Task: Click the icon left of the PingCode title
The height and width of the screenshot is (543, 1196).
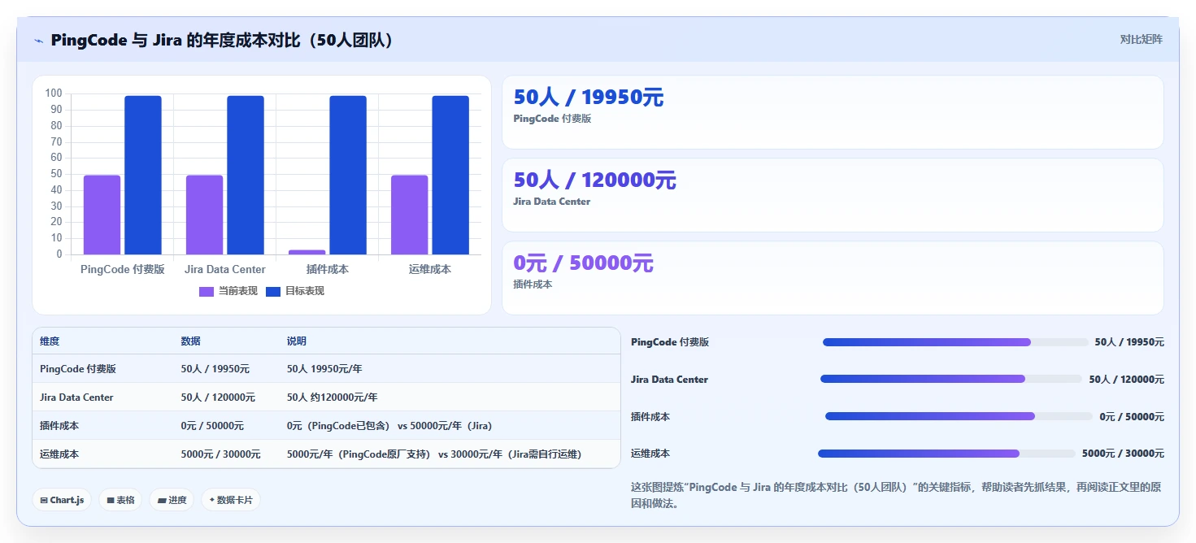Action: [38, 41]
